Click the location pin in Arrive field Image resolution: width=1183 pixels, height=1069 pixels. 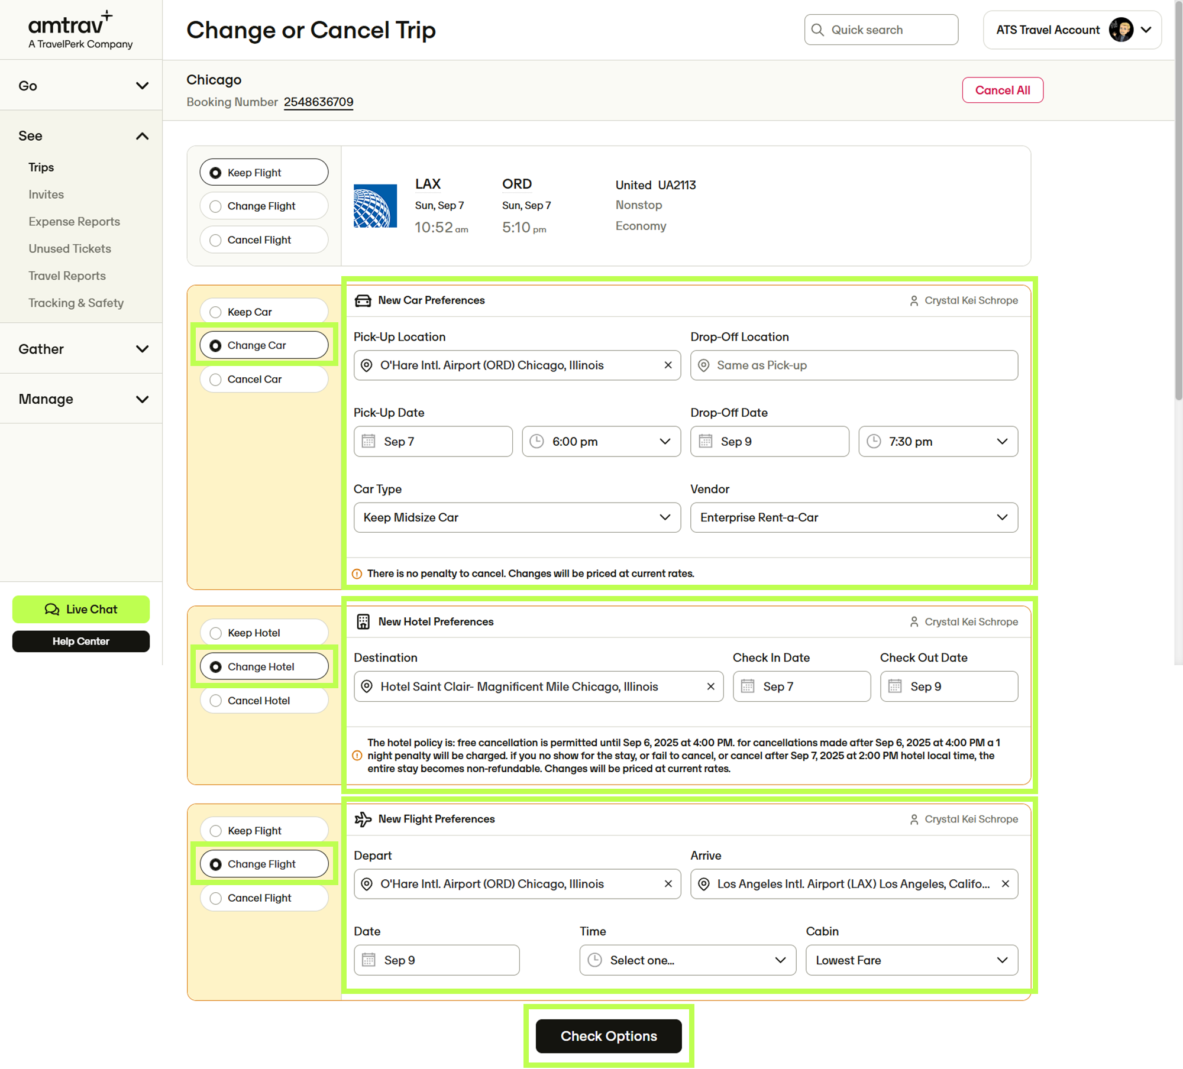click(x=704, y=884)
